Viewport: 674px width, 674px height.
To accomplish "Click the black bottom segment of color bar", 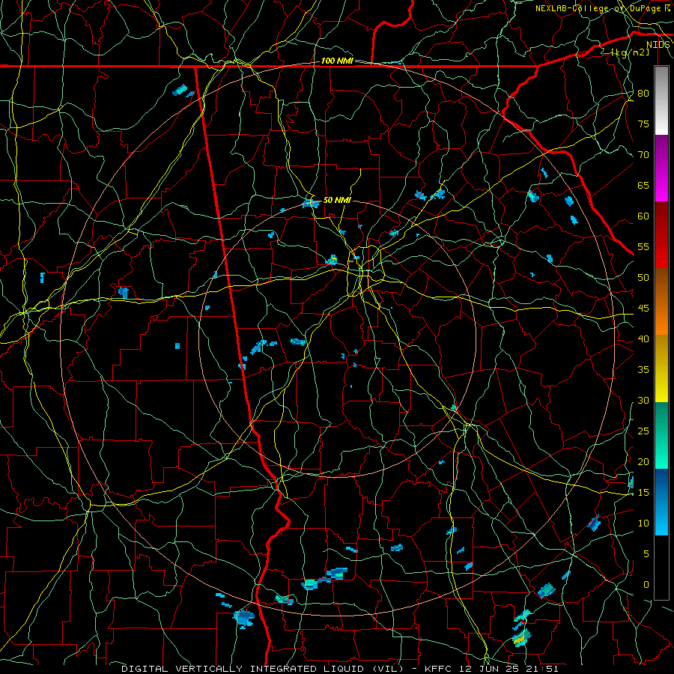I will pyautogui.click(x=661, y=568).
